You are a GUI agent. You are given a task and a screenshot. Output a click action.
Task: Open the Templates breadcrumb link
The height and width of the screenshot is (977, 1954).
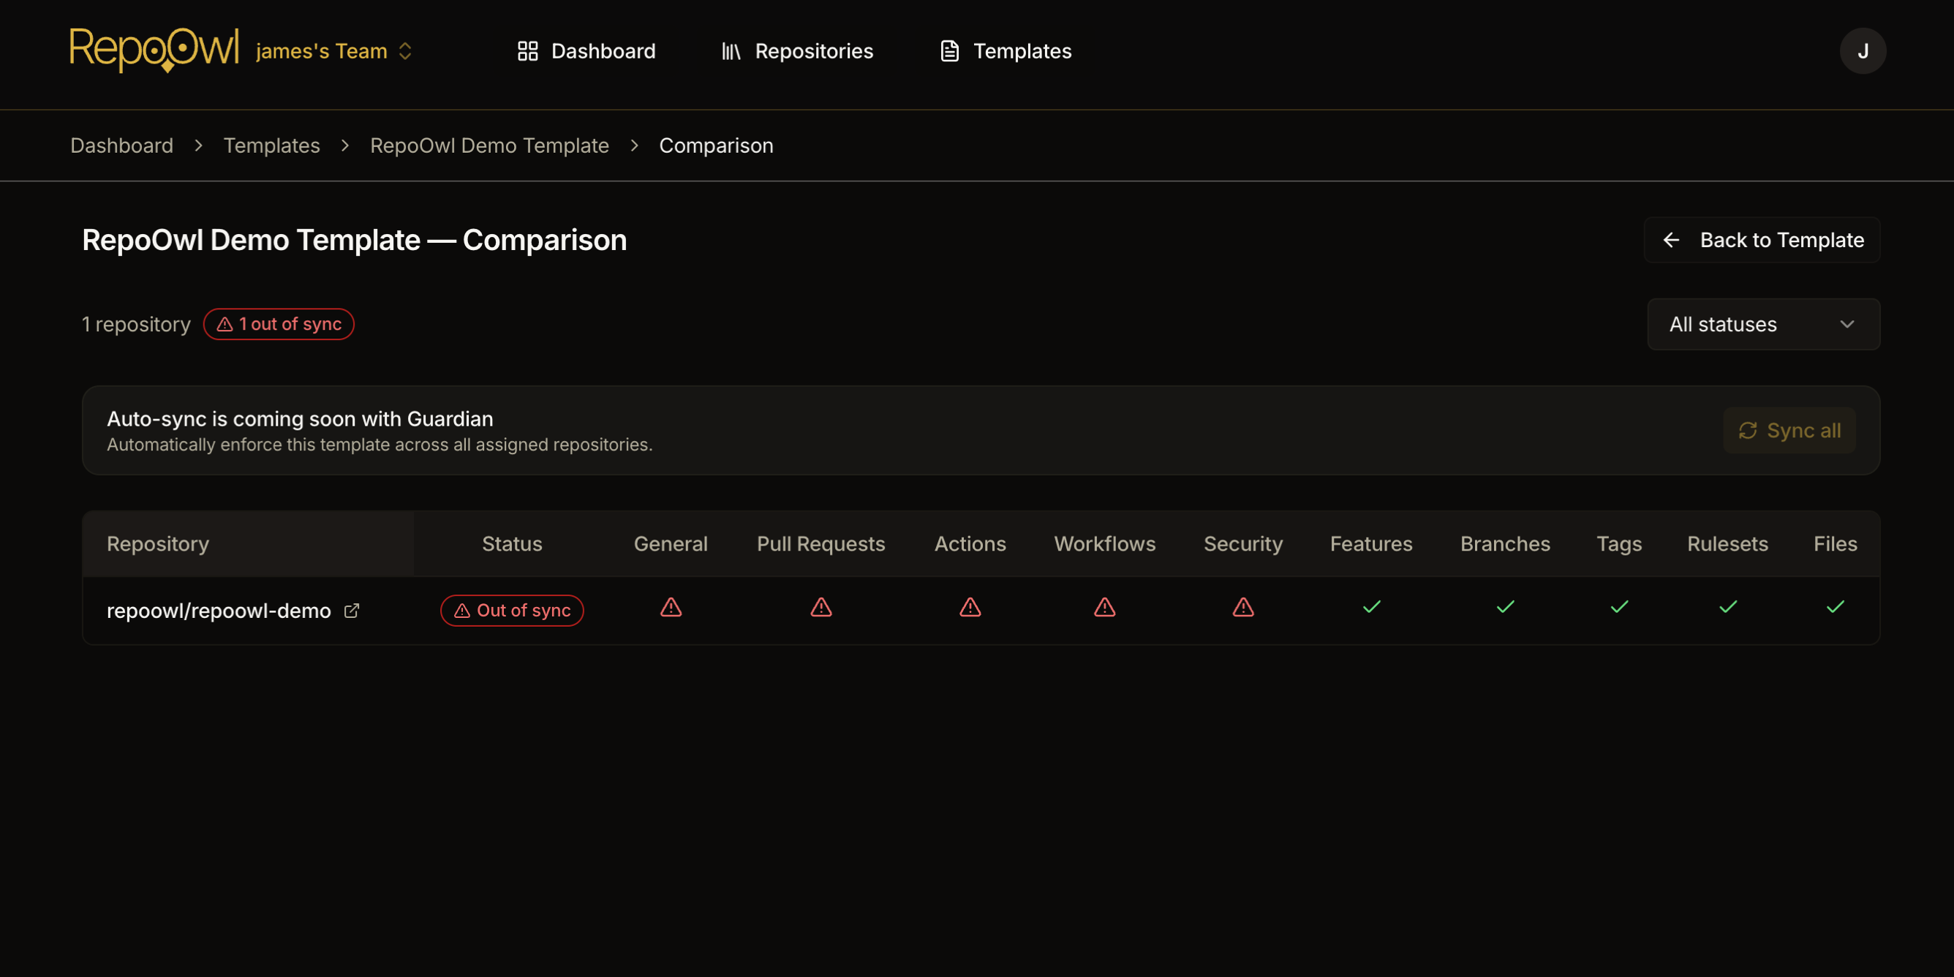[271, 145]
